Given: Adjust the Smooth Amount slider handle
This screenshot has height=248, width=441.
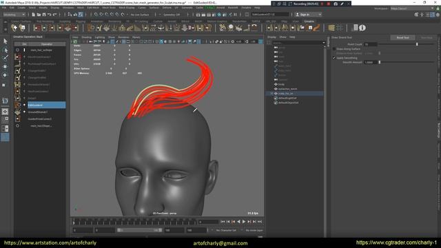Looking at the screenshot, I should coord(380,62).
